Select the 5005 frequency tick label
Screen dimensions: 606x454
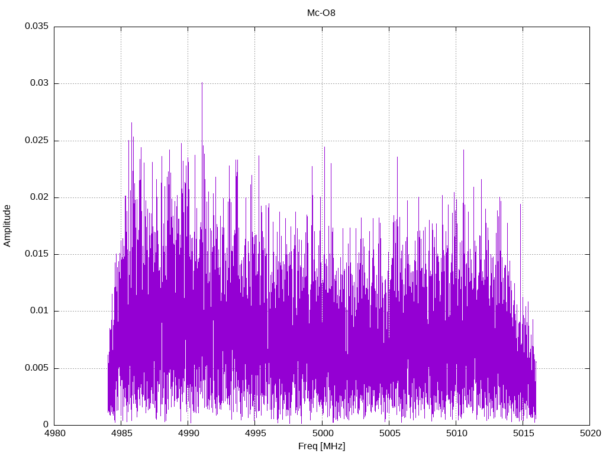[389, 433]
